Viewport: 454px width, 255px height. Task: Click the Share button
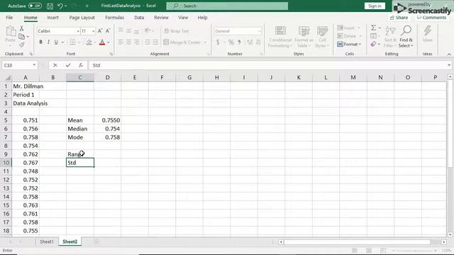[399, 18]
